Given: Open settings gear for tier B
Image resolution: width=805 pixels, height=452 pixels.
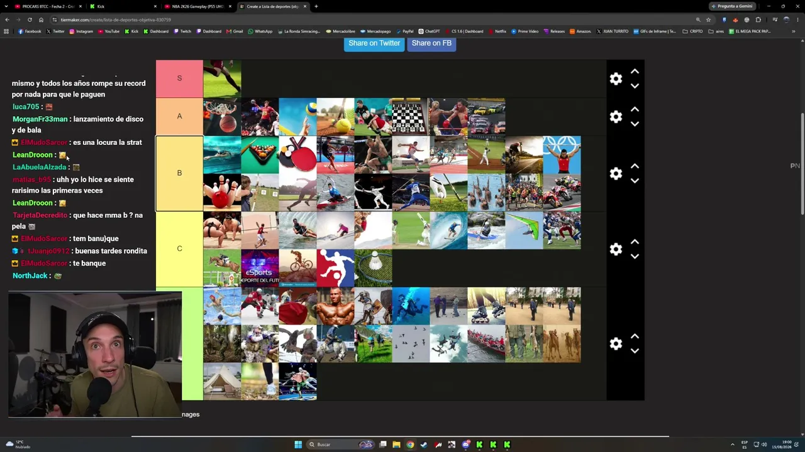Looking at the screenshot, I should click(x=616, y=173).
